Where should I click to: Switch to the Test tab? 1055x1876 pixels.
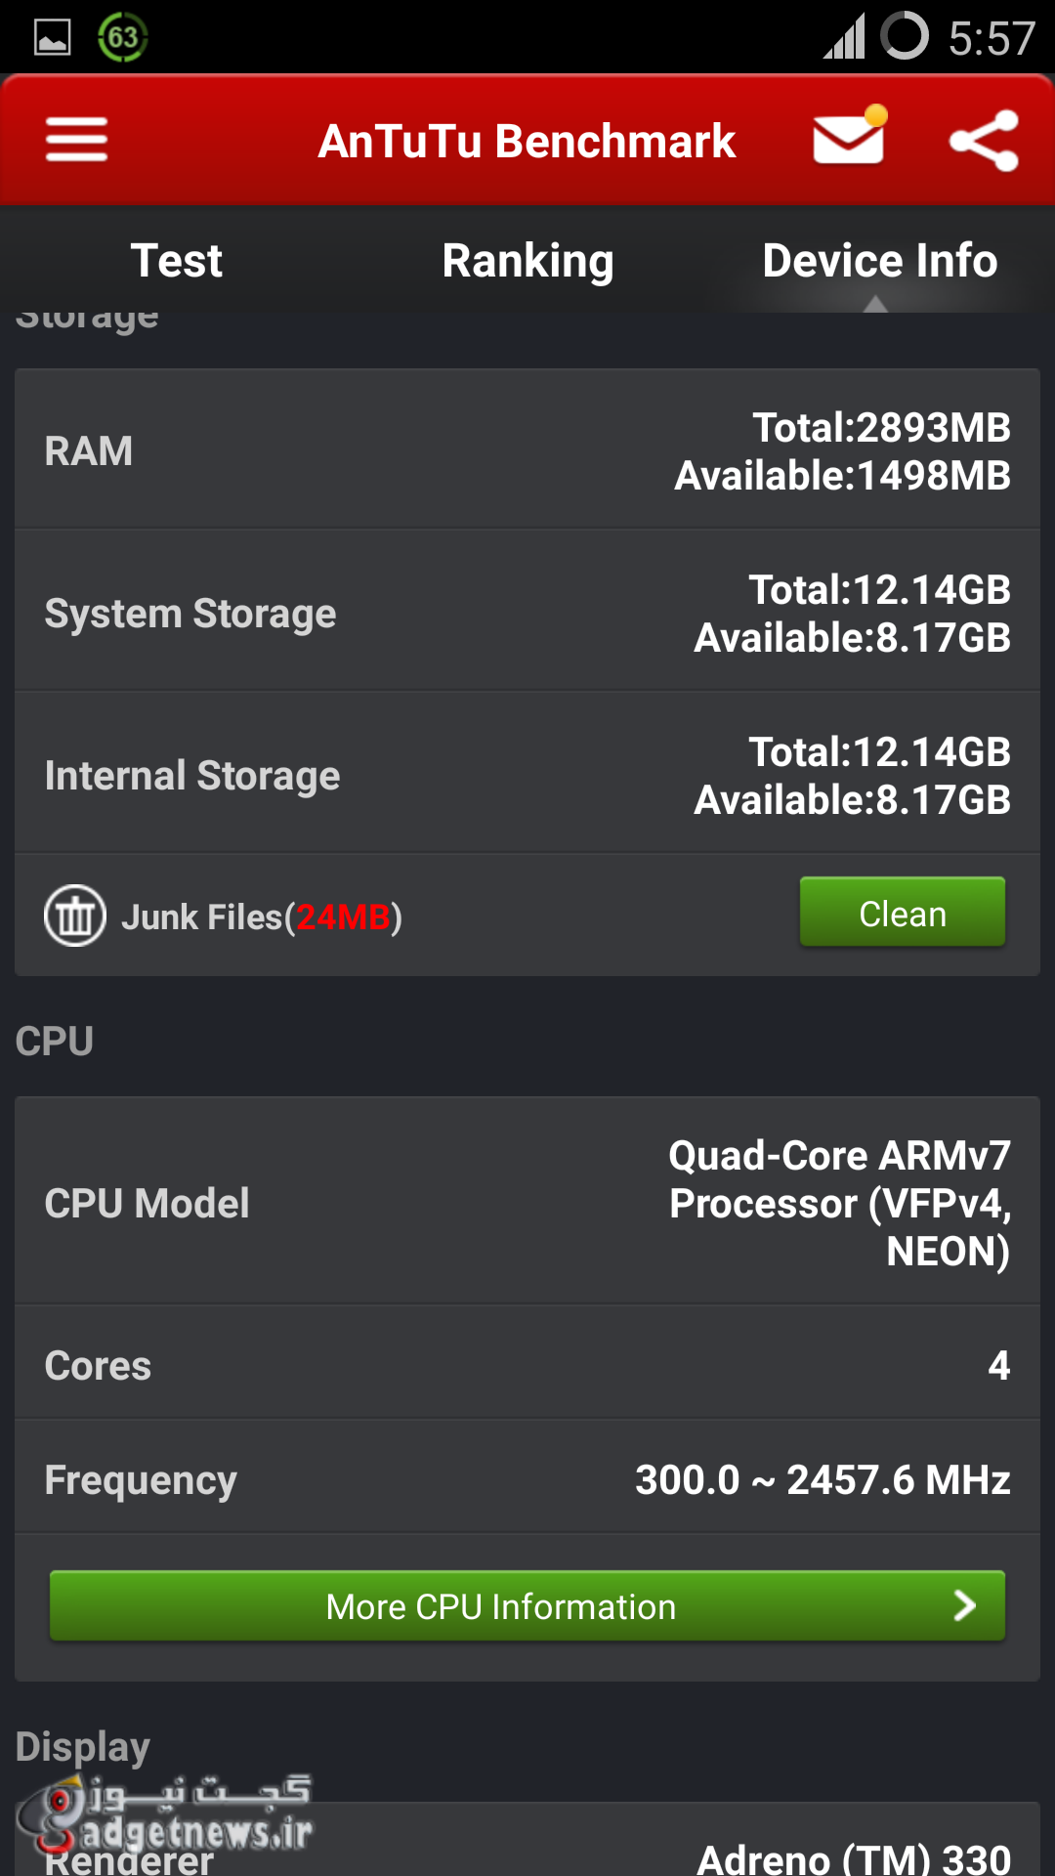[176, 261]
